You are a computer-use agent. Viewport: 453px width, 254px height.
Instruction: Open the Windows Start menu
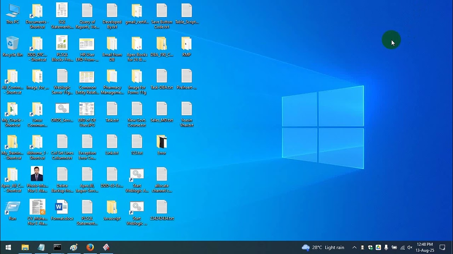click(8, 247)
